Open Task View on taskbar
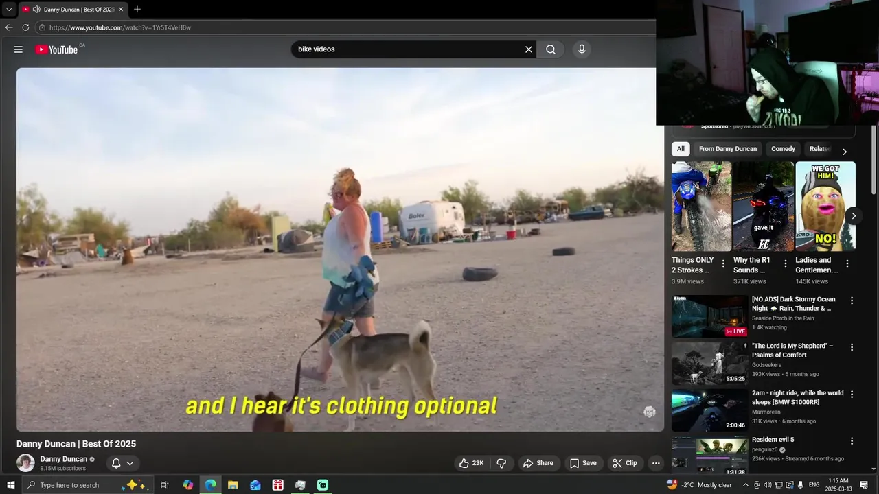The image size is (879, 494). [165, 485]
